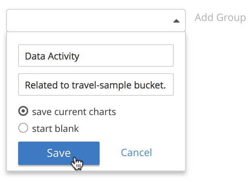This screenshot has height=183, width=250.
Task: Open the empty group selector combo box
Action: point(96,21)
